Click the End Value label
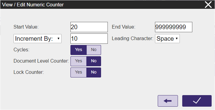 (123, 27)
